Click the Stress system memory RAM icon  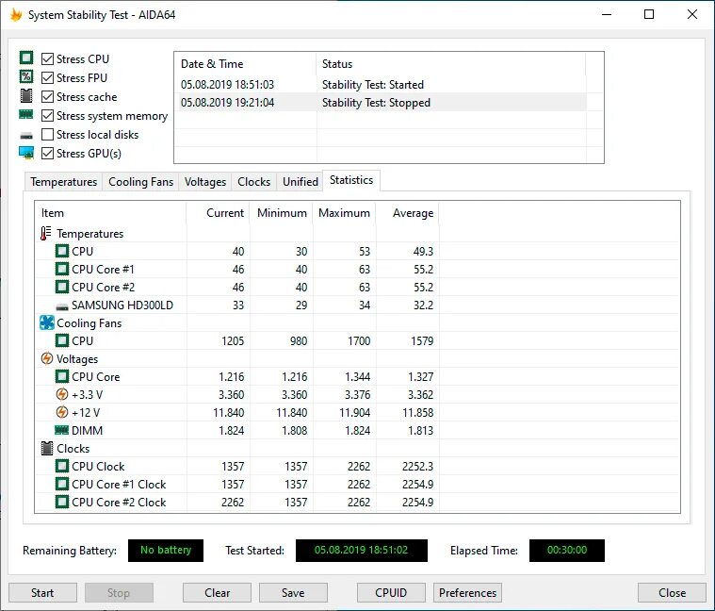coord(26,114)
